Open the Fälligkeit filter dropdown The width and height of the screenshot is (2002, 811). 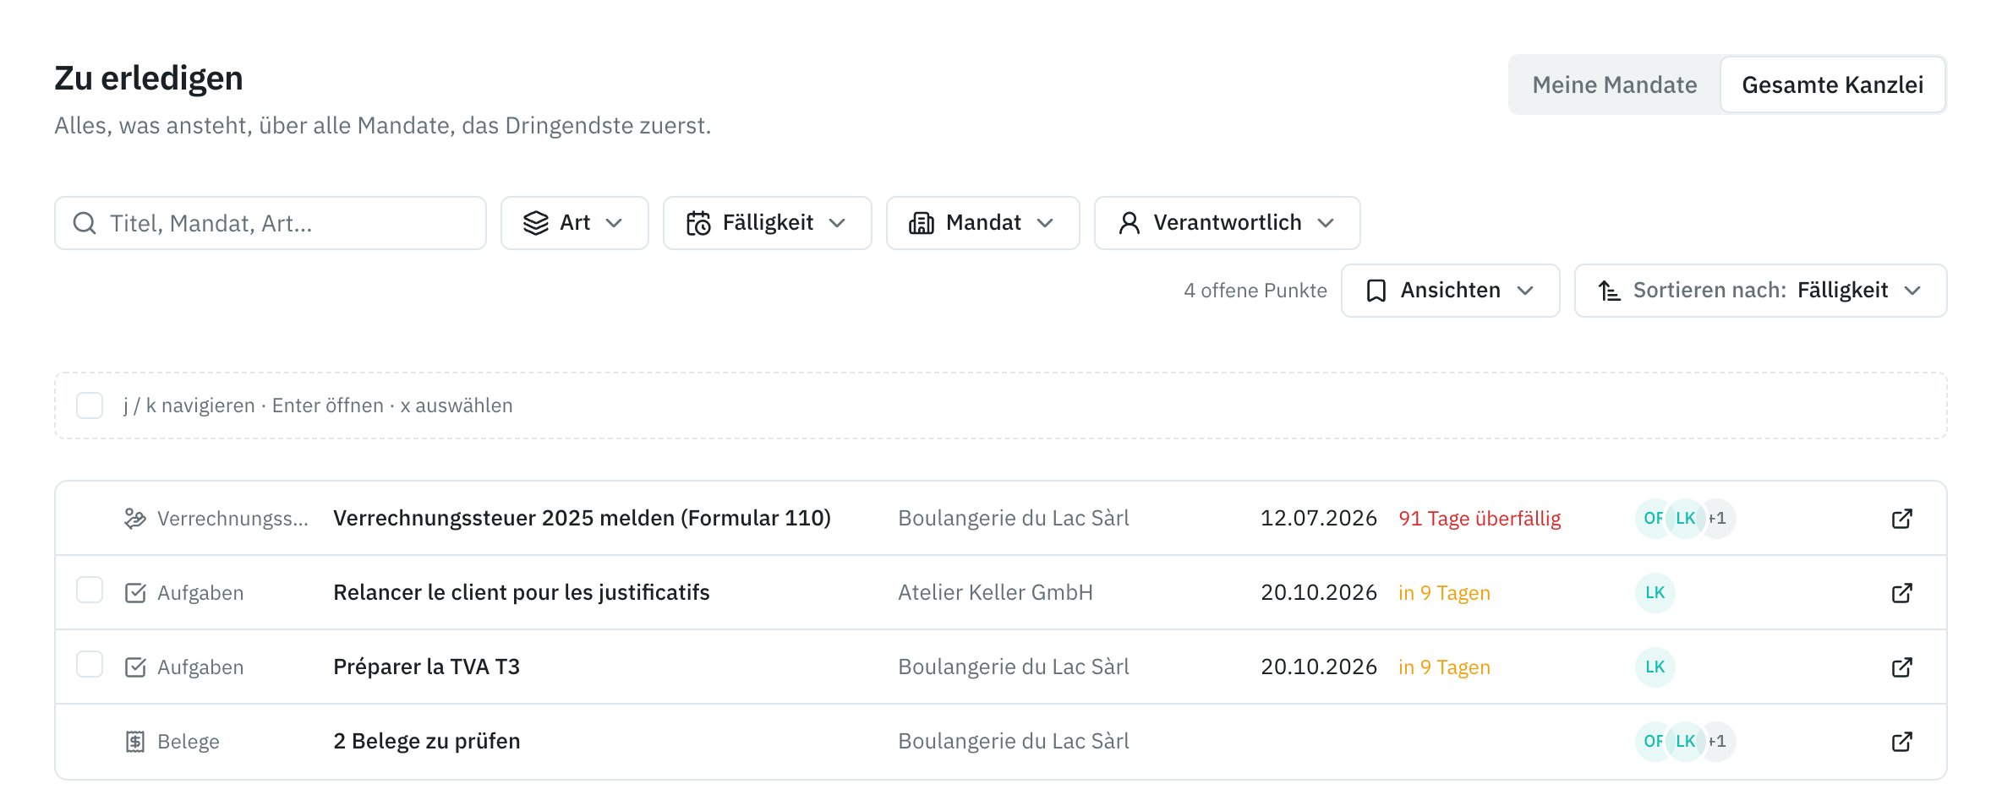point(768,223)
